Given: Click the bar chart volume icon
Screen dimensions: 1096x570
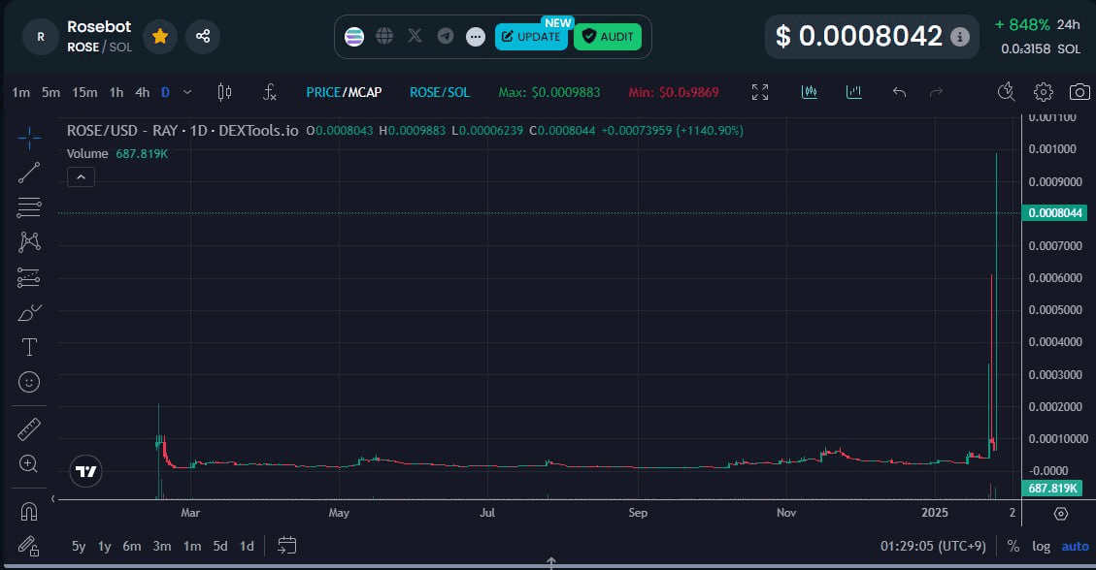Looking at the screenshot, I should coord(853,92).
